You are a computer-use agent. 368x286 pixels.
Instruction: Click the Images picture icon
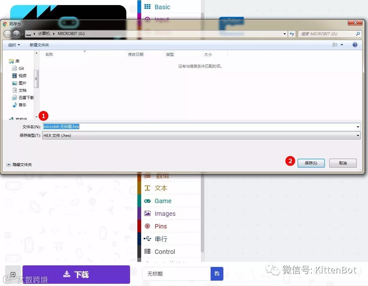coord(148,213)
